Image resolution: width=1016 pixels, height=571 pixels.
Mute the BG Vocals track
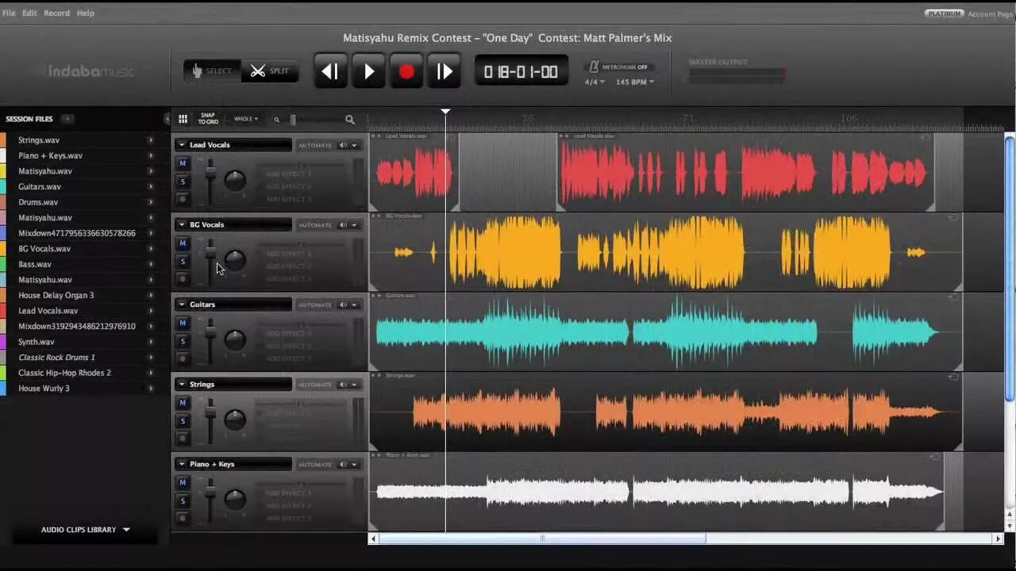click(x=183, y=243)
